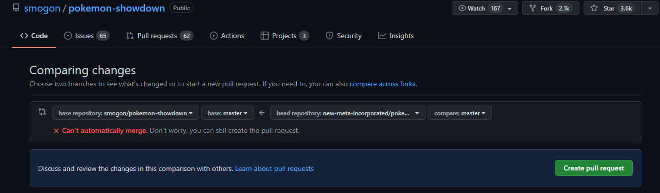
Task: Open the Pull requests tab
Action: tap(159, 36)
